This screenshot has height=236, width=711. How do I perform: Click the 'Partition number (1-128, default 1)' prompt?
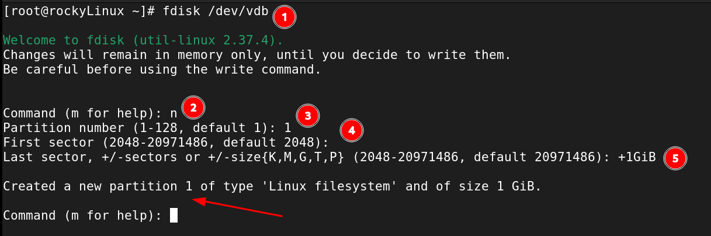pyautogui.click(x=140, y=128)
